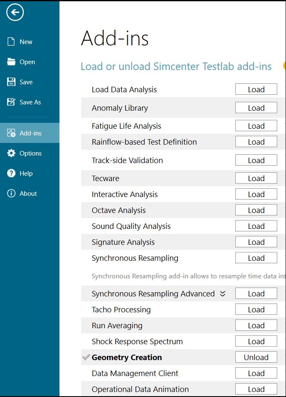
Task: Click the About info icon
Action: point(11,193)
